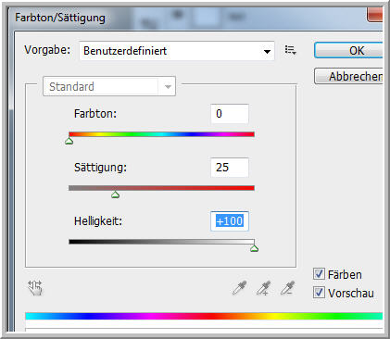Click the Farbton value field
Image resolution: width=390 pixels, height=339 pixels.
tap(230, 114)
